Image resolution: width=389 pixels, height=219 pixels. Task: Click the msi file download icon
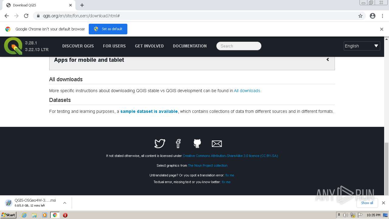[x=9, y=203]
